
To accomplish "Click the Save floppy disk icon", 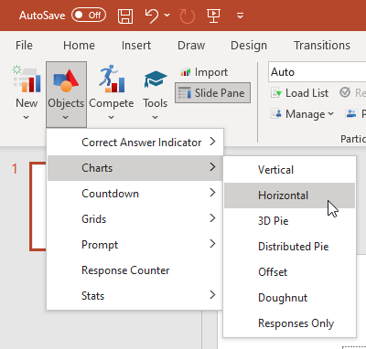I will coord(125,16).
